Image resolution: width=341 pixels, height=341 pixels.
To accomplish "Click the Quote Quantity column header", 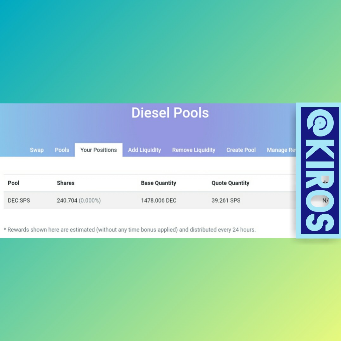I will pos(230,183).
